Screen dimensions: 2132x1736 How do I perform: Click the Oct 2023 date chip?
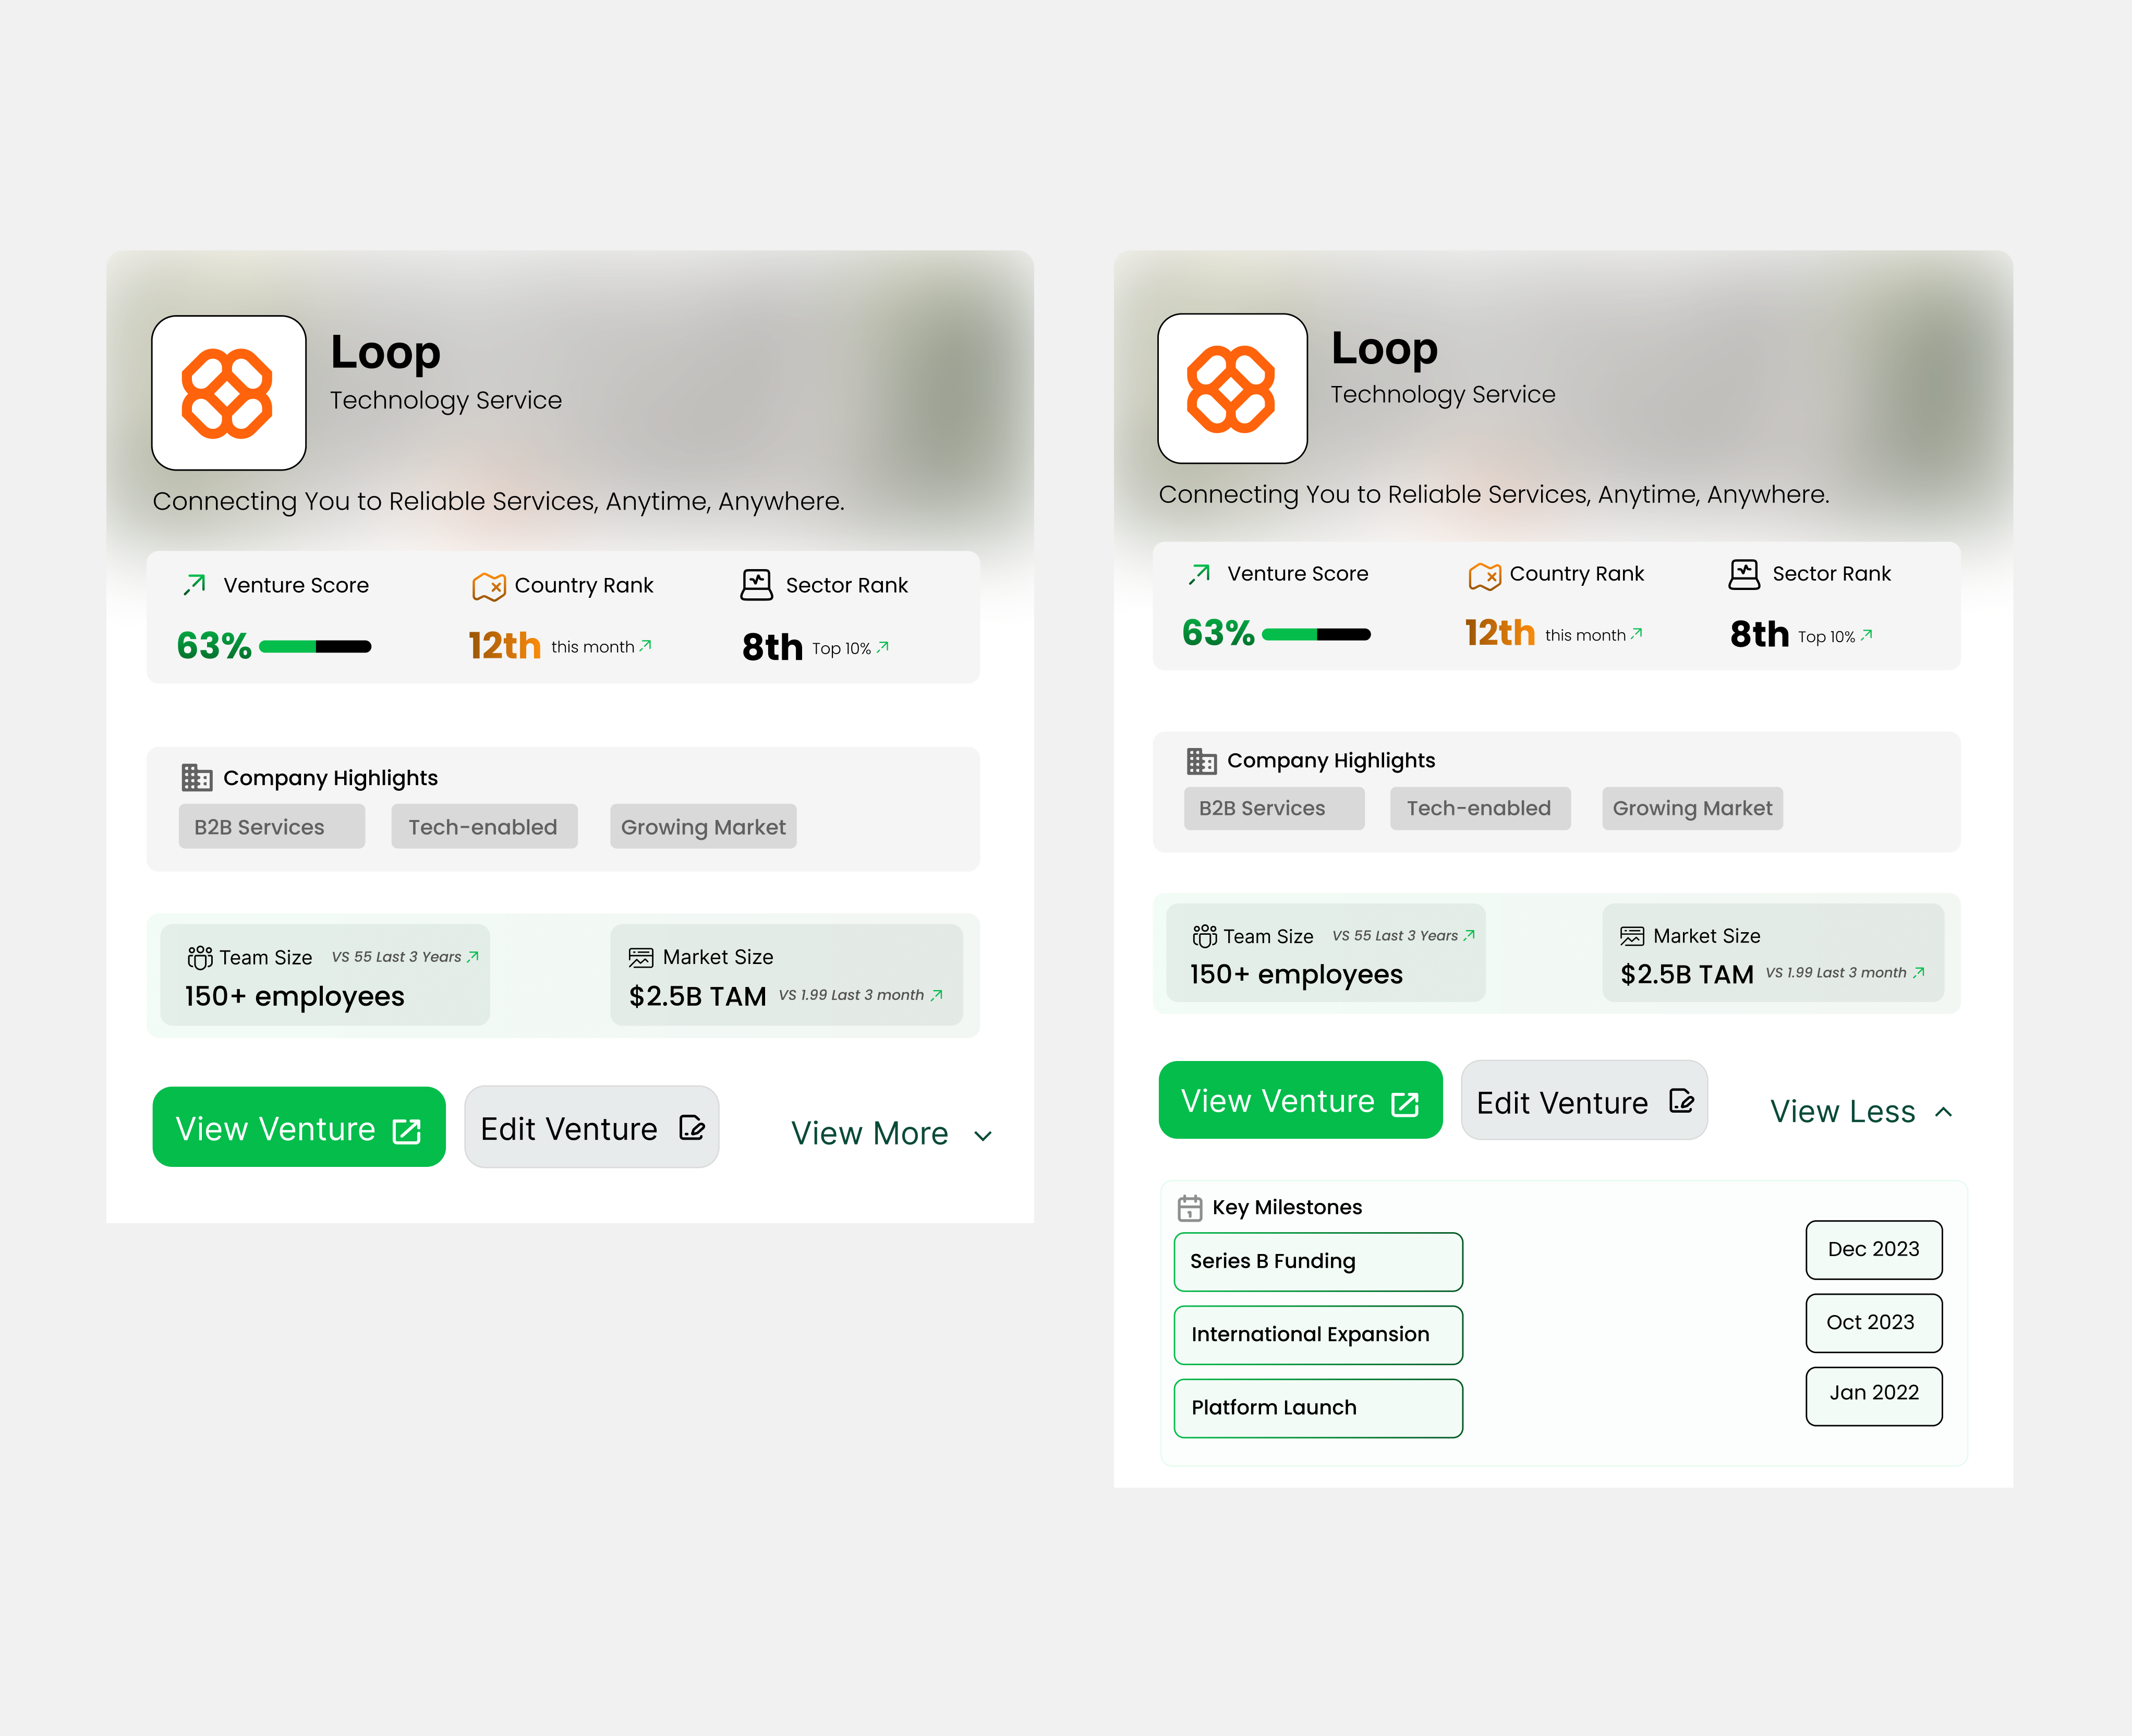click(x=1874, y=1322)
